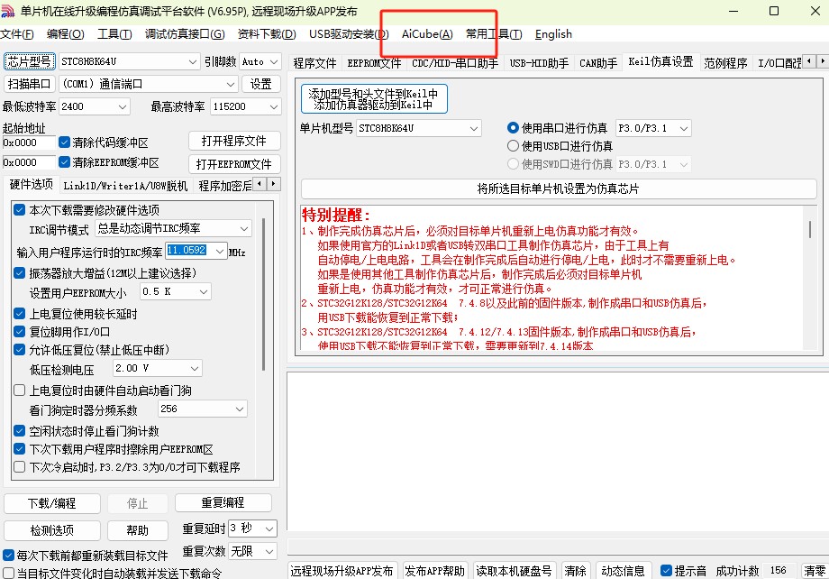Click 打开EEPROM文件 button
This screenshot has width=829, height=579.
234,163
